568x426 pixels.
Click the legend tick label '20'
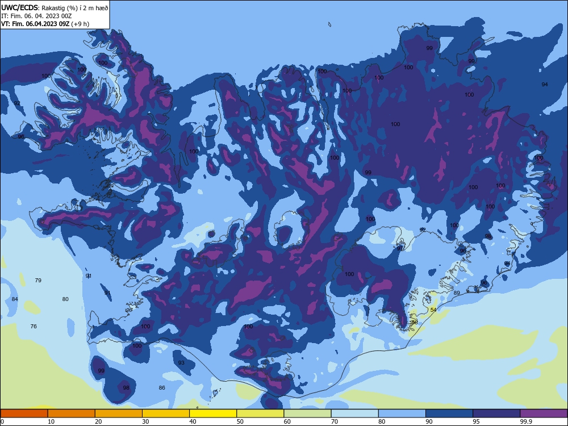[x=98, y=421]
